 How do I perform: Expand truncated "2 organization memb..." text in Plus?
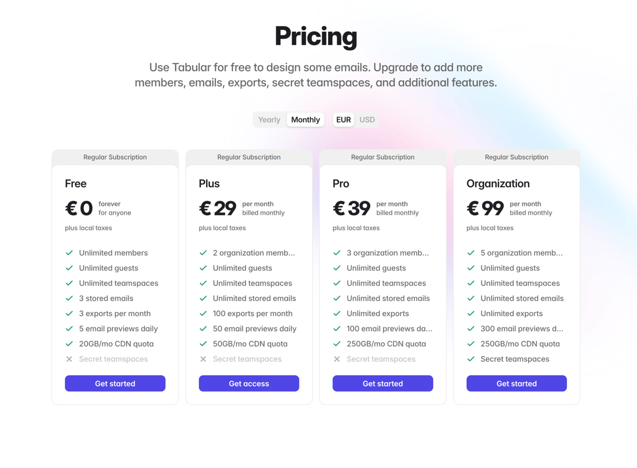tap(255, 253)
